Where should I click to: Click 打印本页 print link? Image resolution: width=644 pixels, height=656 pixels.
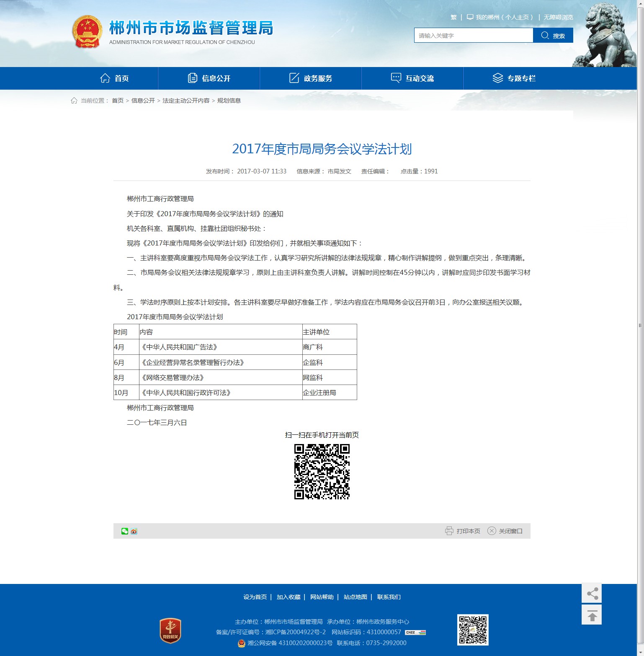(x=468, y=531)
